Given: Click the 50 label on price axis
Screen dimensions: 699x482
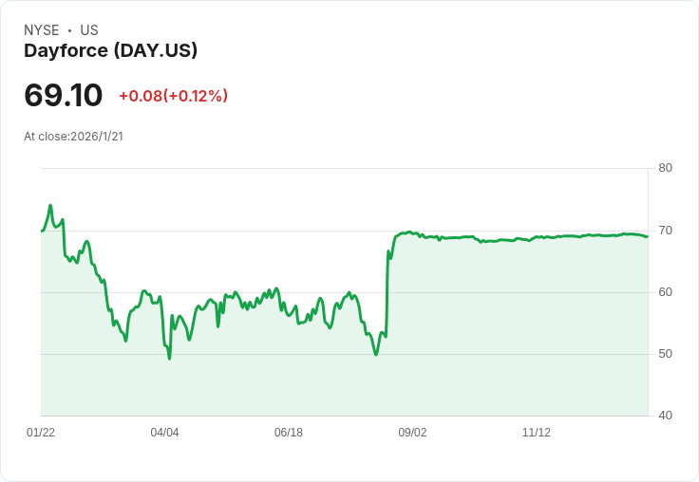Looking at the screenshot, I should click(666, 354).
